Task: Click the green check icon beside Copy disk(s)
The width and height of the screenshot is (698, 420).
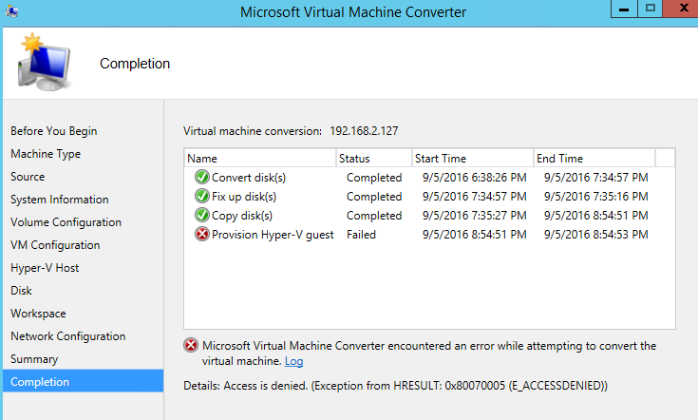Action: 201,215
